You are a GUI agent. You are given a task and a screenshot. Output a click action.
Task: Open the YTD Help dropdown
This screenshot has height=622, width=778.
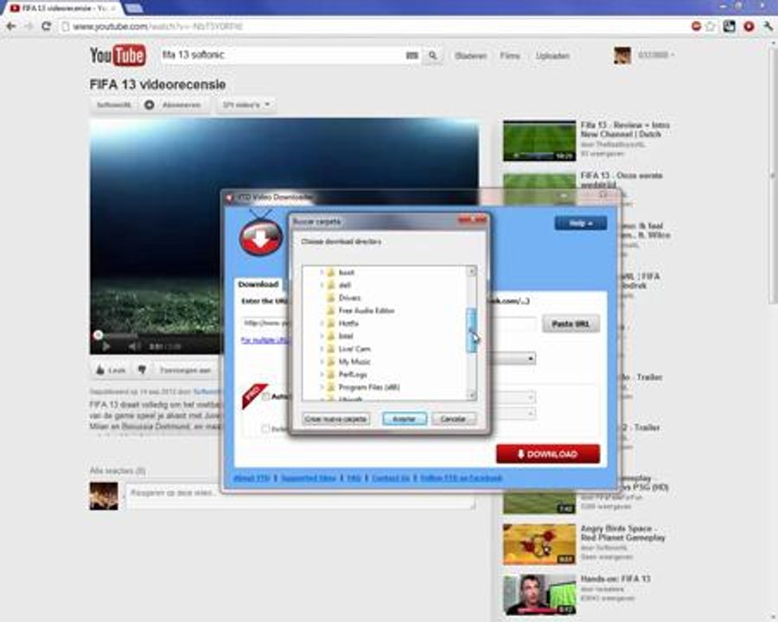click(581, 223)
